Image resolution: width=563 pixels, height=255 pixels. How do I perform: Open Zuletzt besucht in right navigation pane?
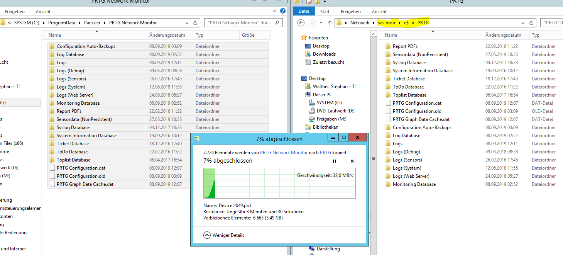(x=328, y=62)
